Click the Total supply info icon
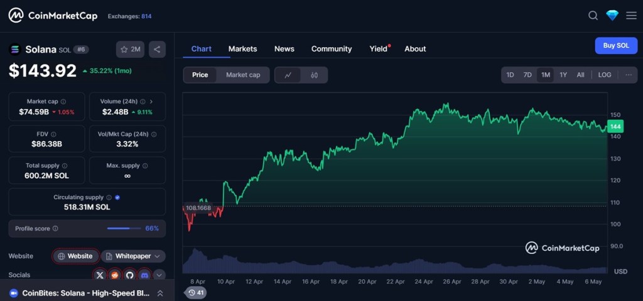 [65, 166]
